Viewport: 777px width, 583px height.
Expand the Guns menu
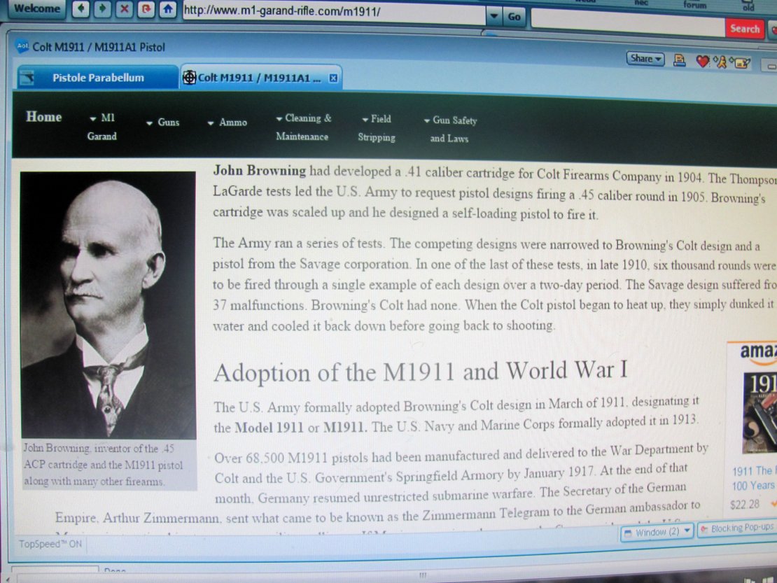pyautogui.click(x=163, y=122)
